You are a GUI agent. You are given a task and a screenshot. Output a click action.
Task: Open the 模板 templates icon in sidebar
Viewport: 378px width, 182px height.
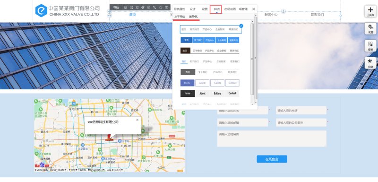370,46
